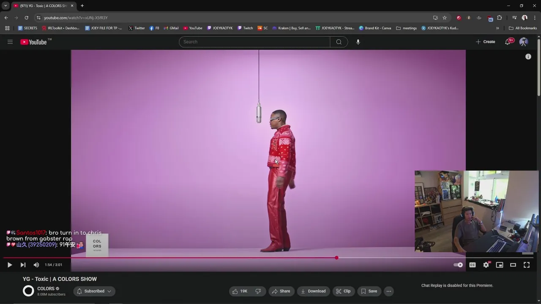Open the GMail bookmark

coord(171,28)
